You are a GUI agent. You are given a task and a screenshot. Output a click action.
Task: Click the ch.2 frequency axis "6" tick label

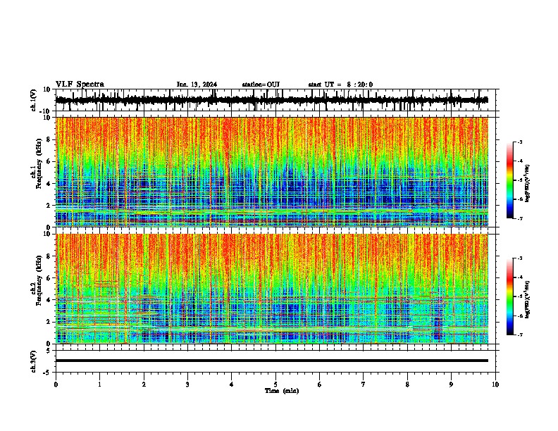tap(49, 277)
